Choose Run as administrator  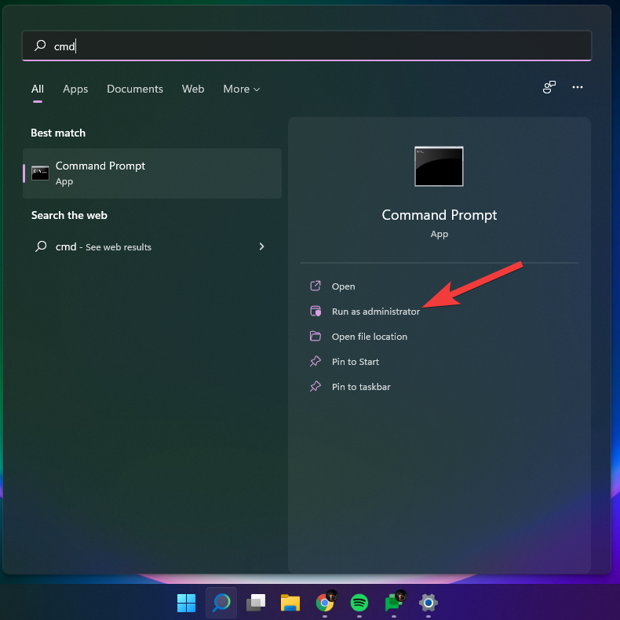tap(376, 312)
